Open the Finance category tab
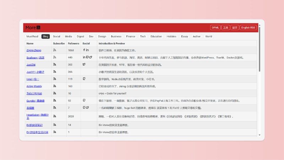This screenshot has width=284, height=160. click(x=131, y=36)
